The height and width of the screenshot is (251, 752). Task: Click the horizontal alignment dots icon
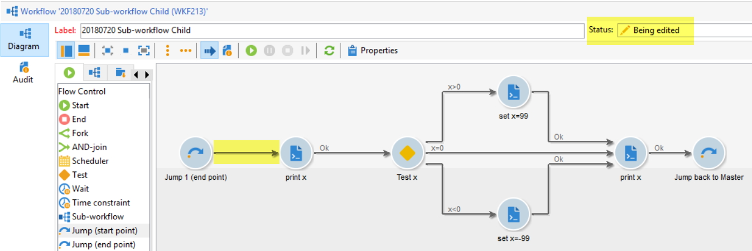(x=185, y=51)
